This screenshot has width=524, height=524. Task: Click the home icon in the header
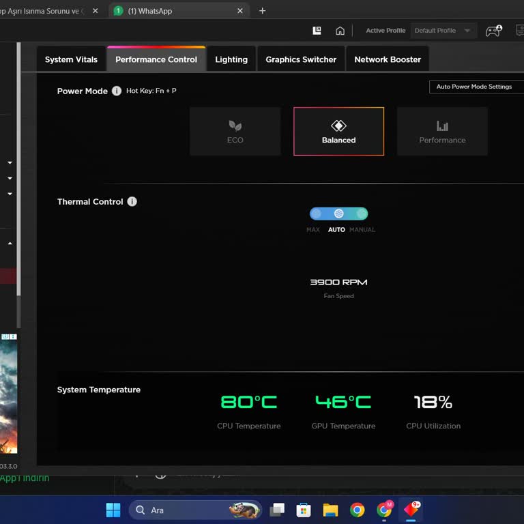point(340,31)
